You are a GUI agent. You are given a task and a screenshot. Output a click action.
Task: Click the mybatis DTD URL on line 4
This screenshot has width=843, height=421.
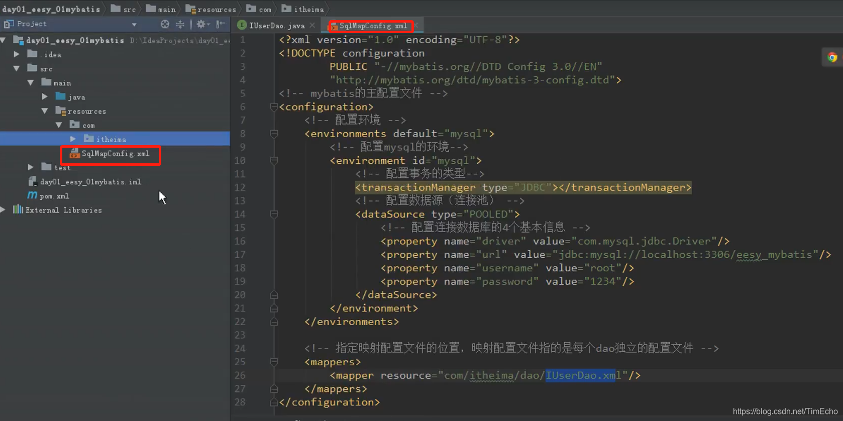point(472,80)
